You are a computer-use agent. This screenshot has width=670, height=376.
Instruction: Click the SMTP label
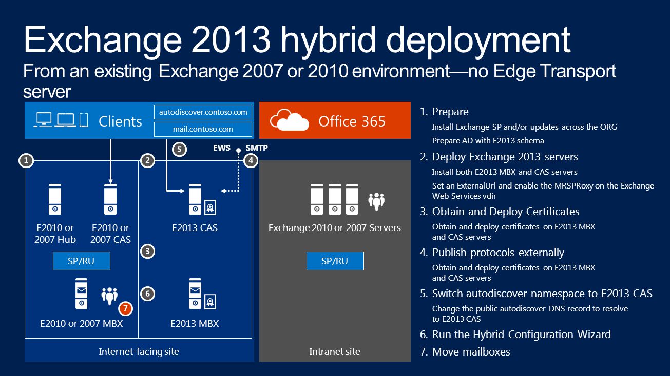(x=257, y=149)
